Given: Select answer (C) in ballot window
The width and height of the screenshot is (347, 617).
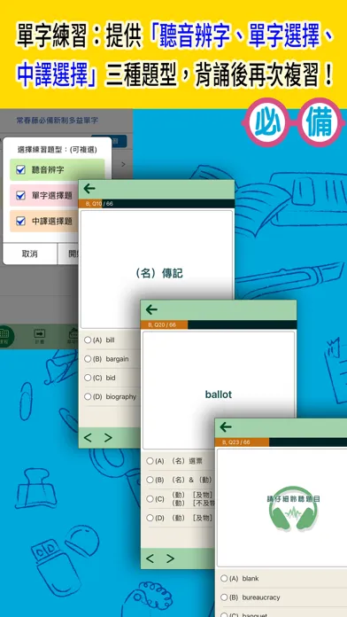Looking at the screenshot, I should pyautogui.click(x=150, y=498).
